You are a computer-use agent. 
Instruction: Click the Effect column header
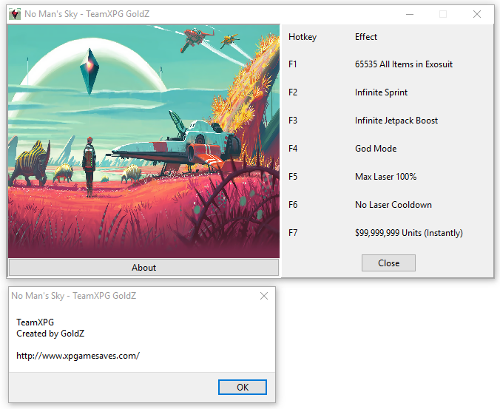click(365, 37)
